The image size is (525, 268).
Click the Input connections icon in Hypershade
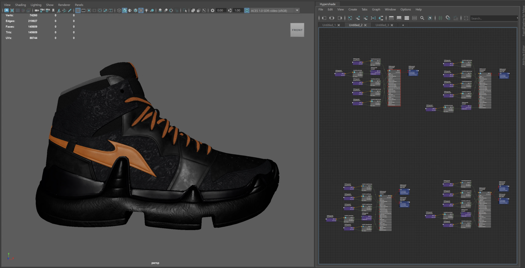coord(324,18)
